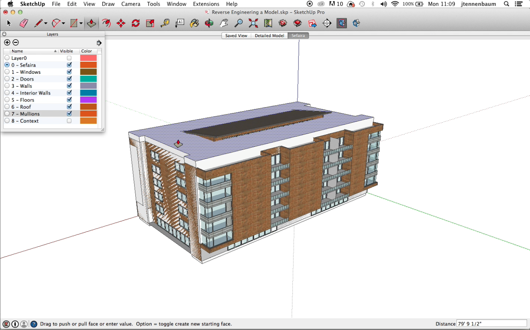Select the Paint Bucket tool
530x330 pixels.
click(194, 23)
